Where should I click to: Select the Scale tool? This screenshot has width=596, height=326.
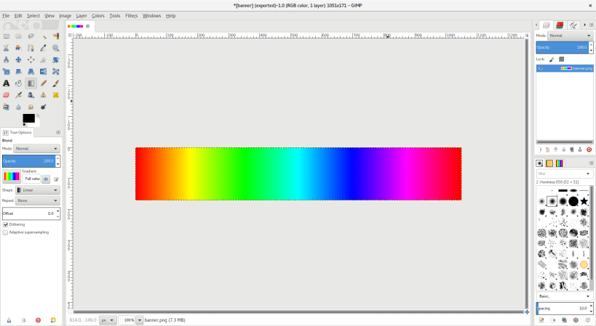6,72
